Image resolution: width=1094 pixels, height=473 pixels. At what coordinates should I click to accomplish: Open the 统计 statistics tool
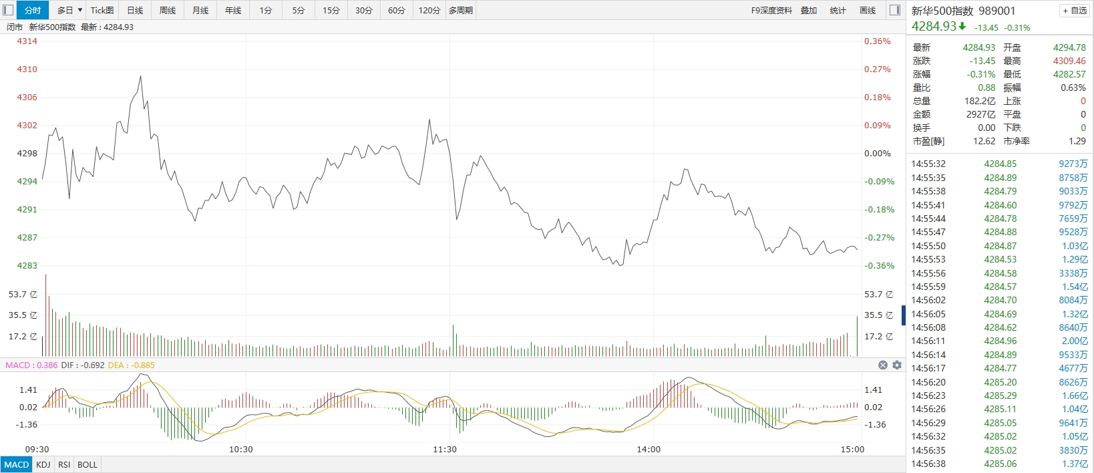point(838,10)
